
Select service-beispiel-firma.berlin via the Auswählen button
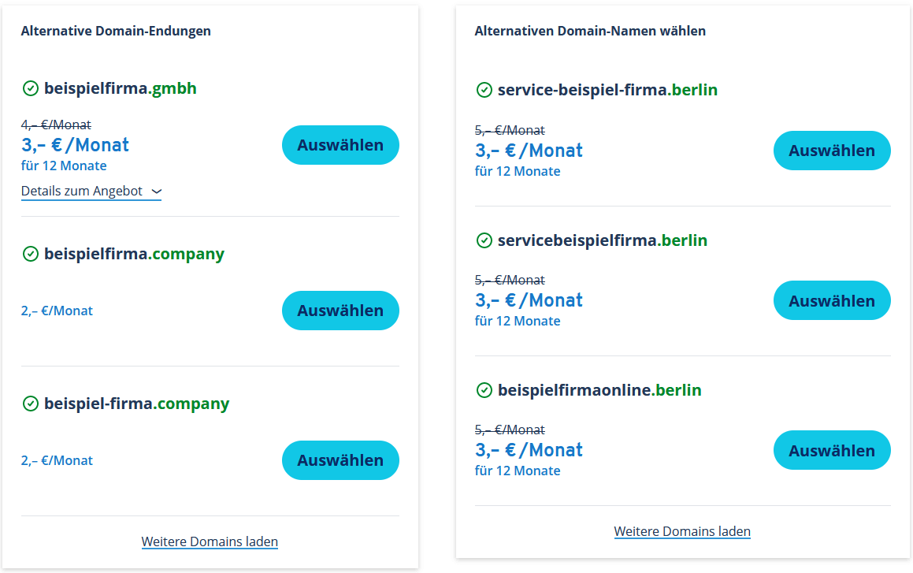(832, 151)
